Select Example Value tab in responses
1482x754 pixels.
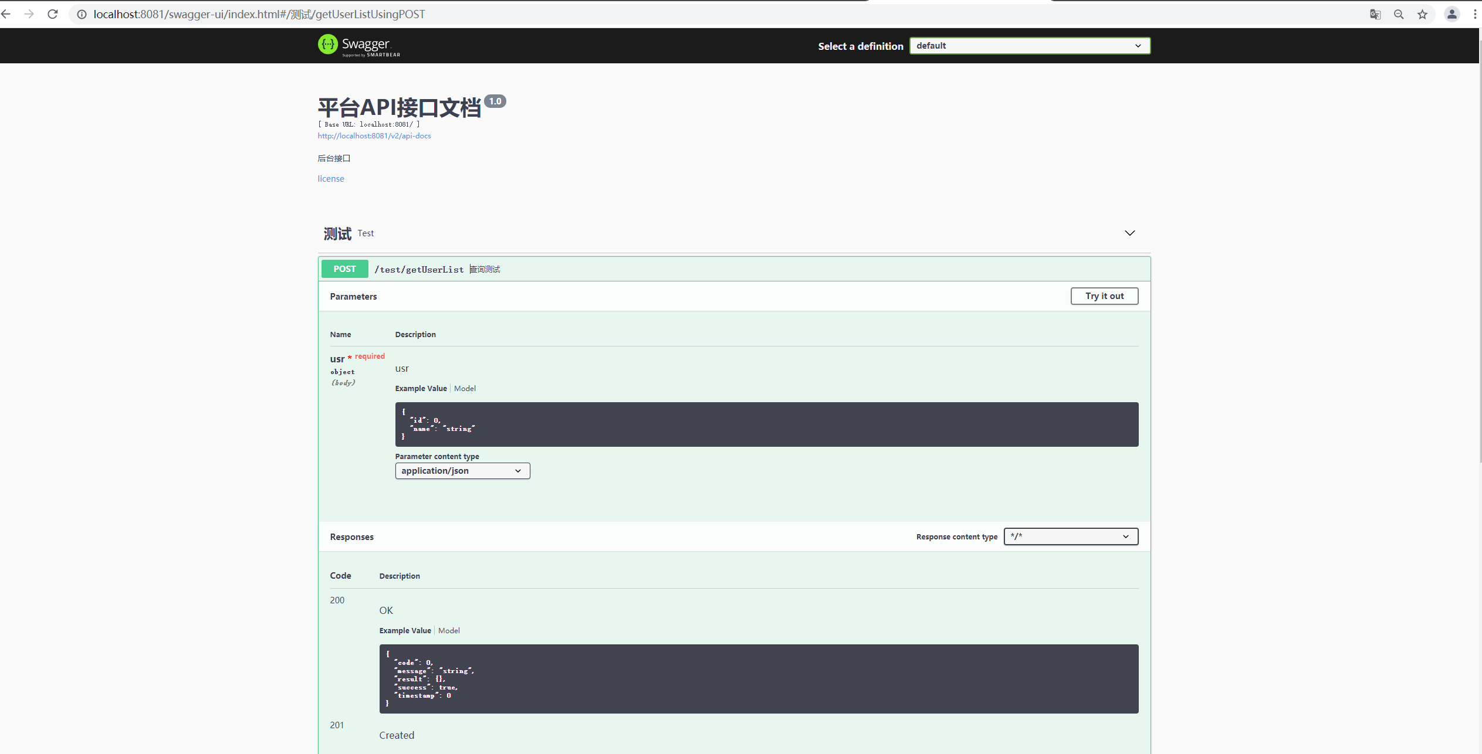point(405,630)
